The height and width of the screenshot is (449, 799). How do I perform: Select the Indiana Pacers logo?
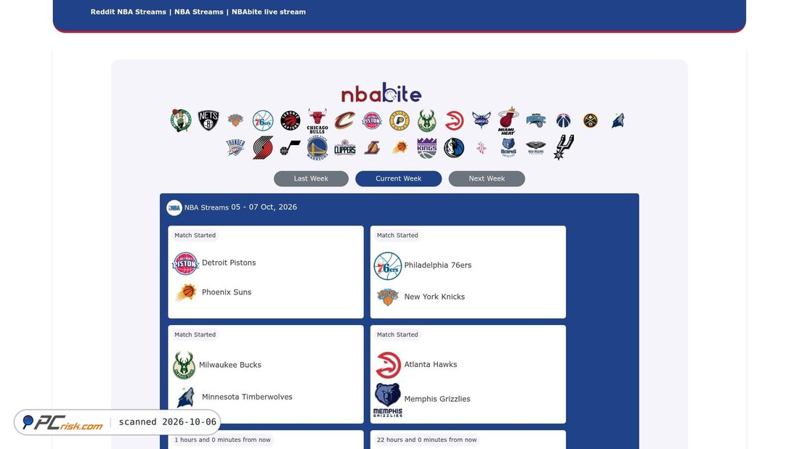[399, 120]
